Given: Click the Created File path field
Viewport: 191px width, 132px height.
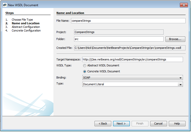Looking at the screenshot, I should click(x=130, y=48).
